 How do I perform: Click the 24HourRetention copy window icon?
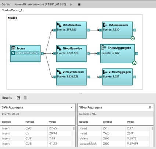(59, 72)
